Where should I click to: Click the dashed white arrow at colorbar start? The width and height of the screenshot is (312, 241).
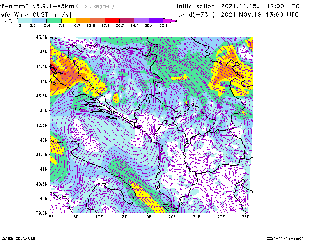(x=11, y=21)
